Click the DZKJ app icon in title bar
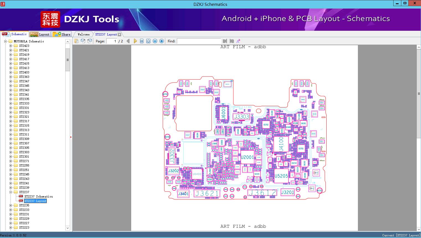The width and height of the screenshot is (421, 238). point(3,4)
